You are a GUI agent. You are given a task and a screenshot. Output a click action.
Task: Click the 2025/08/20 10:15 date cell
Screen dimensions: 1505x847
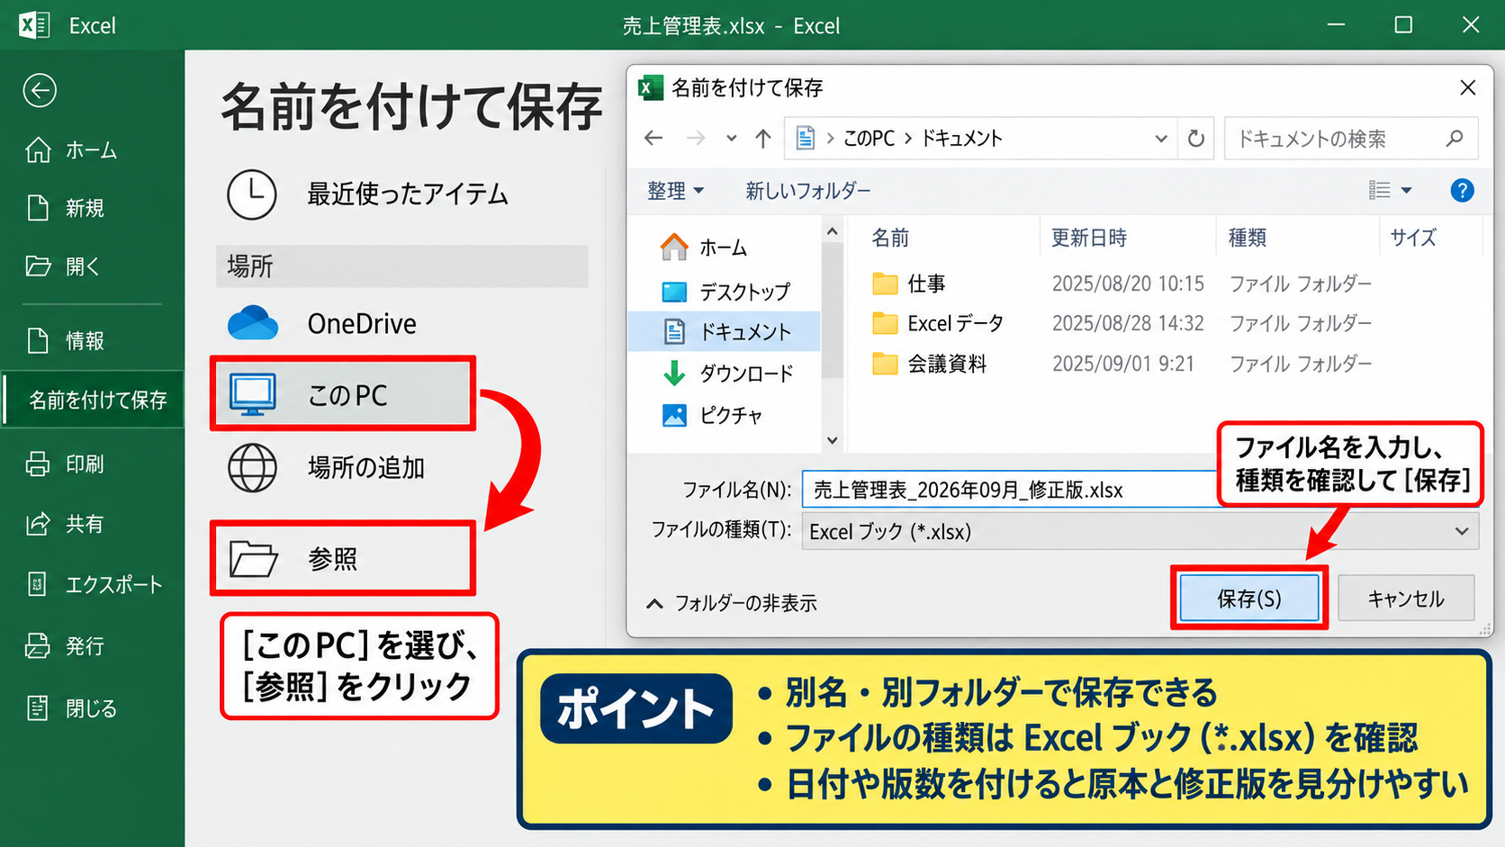point(1128,284)
